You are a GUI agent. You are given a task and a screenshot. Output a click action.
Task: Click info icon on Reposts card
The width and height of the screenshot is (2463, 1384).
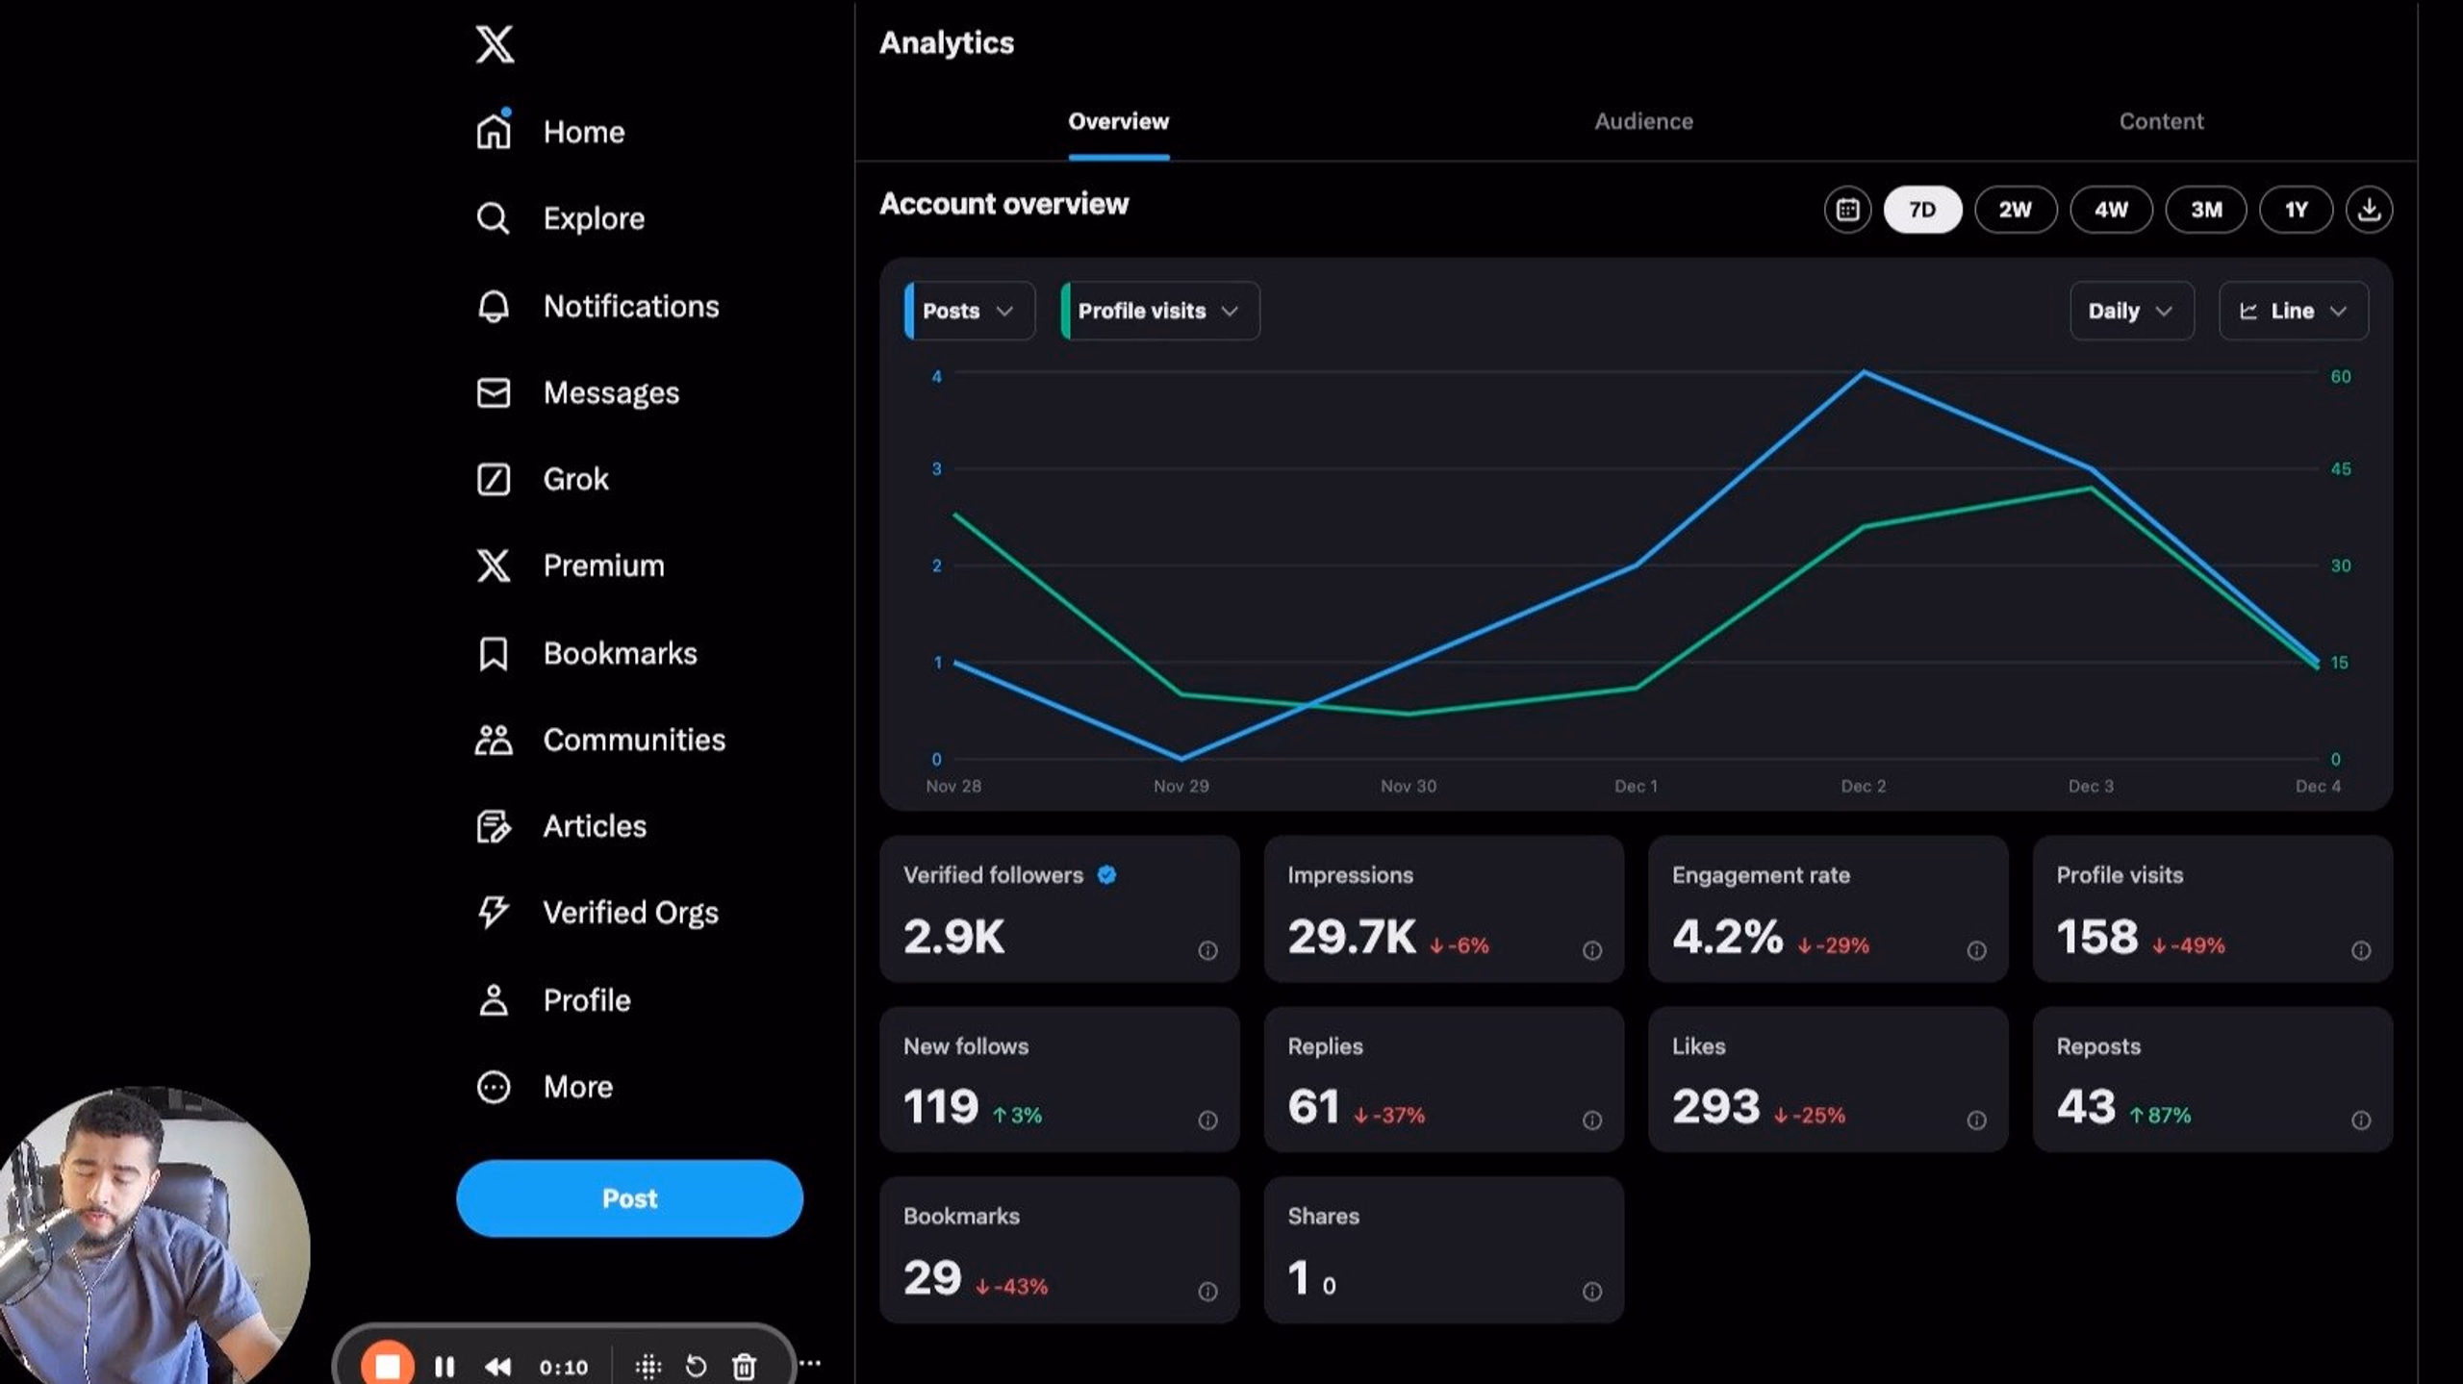click(x=2361, y=1120)
